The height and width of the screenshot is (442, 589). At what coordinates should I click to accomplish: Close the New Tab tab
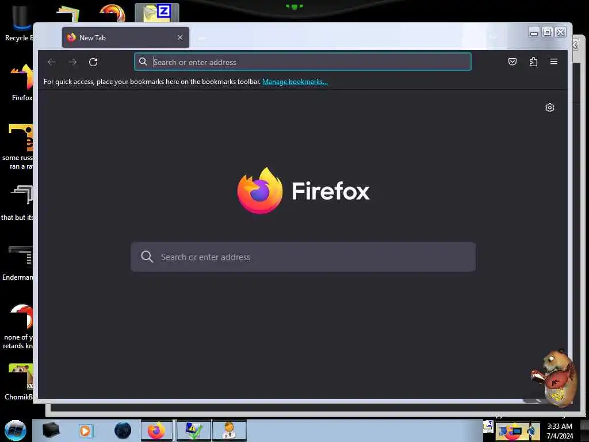tap(180, 37)
